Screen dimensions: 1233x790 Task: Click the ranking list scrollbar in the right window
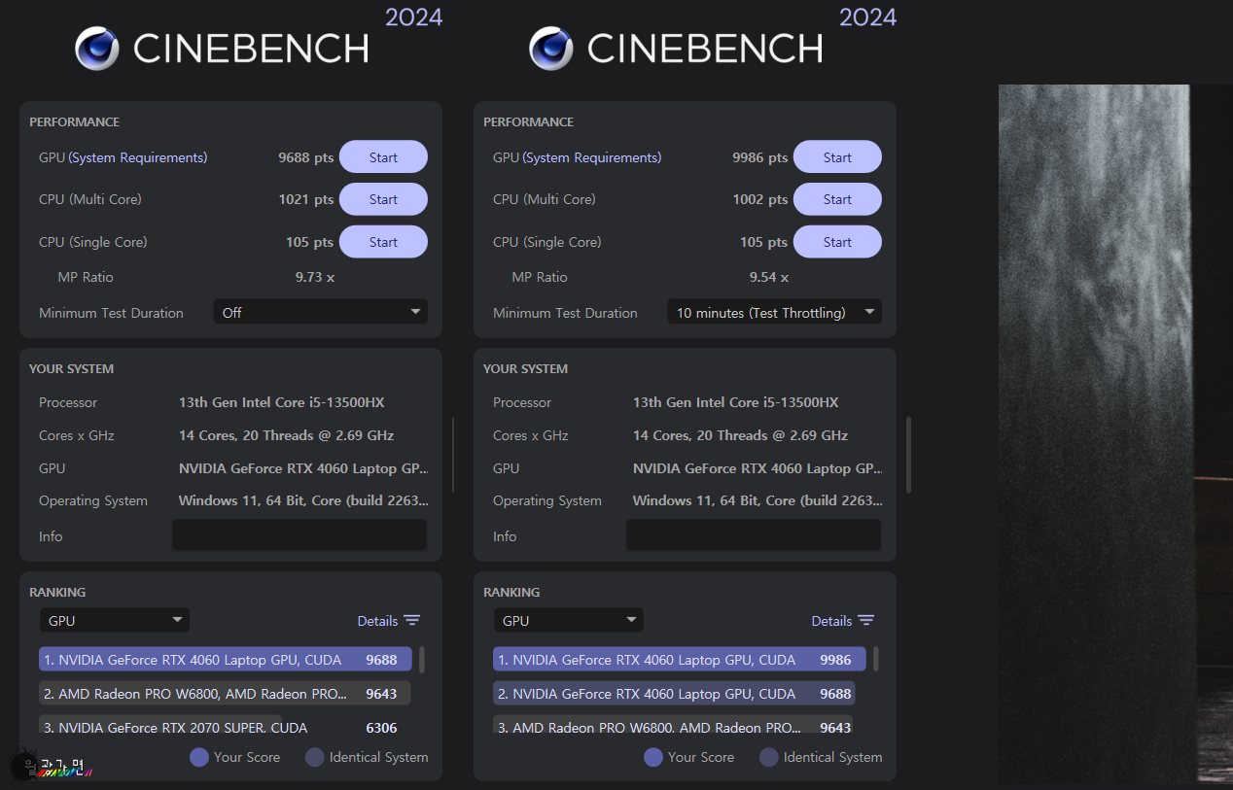point(876,659)
